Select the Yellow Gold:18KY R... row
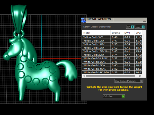 [112, 51]
